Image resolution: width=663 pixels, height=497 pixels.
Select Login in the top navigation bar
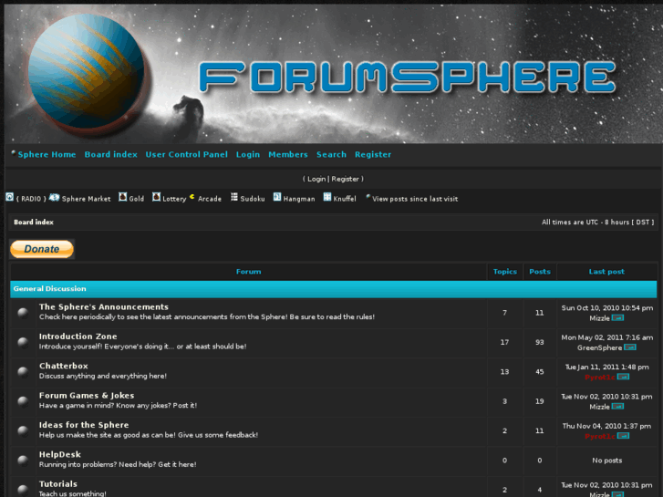click(x=248, y=155)
